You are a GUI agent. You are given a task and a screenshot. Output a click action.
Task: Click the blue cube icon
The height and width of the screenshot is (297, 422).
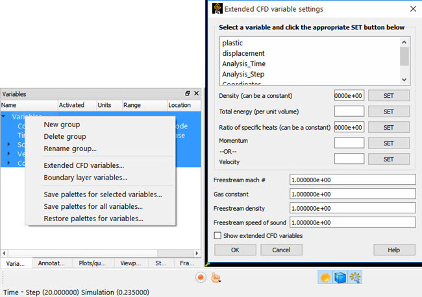(x=340, y=278)
